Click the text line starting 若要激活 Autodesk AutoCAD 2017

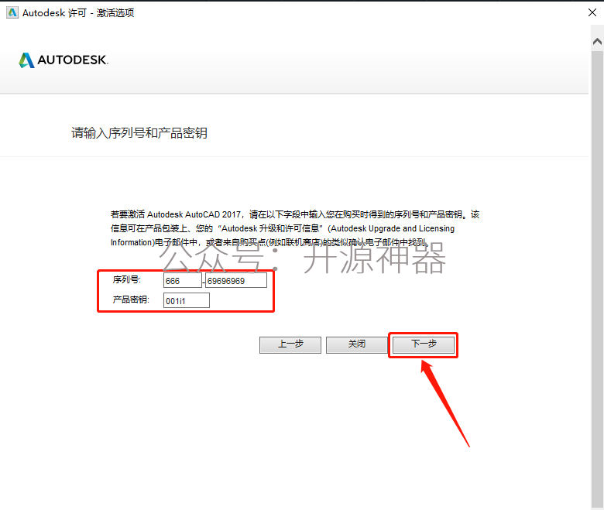(295, 214)
